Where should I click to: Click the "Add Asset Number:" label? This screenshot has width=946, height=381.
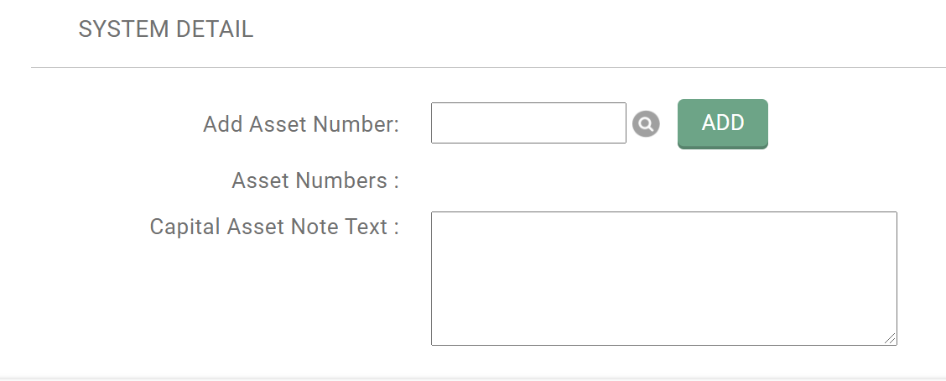coord(300,125)
